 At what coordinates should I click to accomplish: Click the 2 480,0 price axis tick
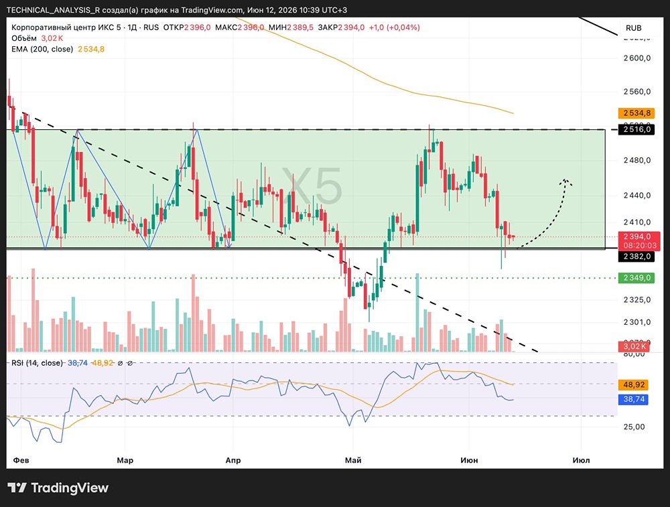pyautogui.click(x=636, y=160)
